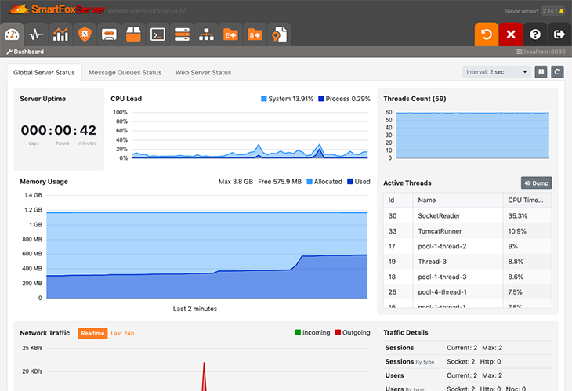Screen dimensions: 572x391
Task: Open the zone network hierarchy icon
Action: (x=206, y=34)
